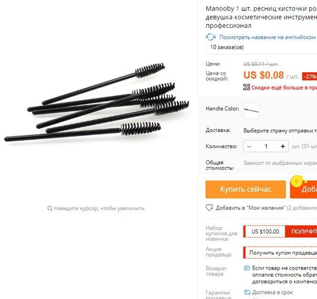Select the black handle color swatch
This screenshot has width=317, height=299.
point(251,111)
